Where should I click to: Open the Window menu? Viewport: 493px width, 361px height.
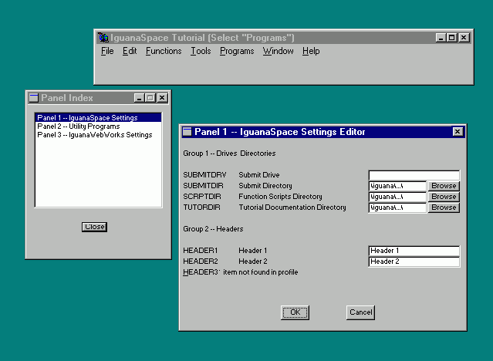[x=279, y=51]
